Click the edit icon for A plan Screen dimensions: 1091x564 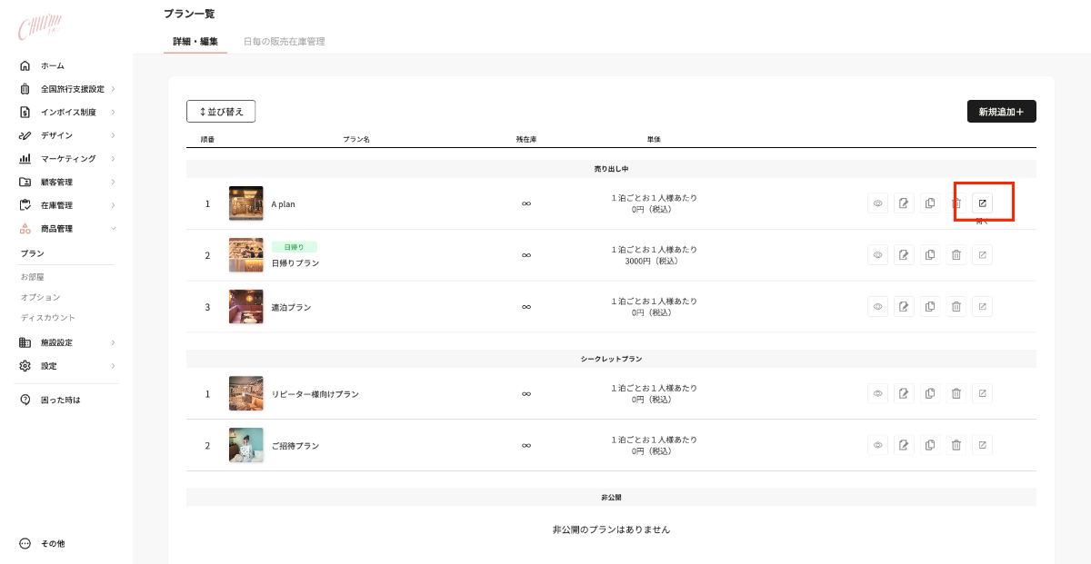coord(904,203)
